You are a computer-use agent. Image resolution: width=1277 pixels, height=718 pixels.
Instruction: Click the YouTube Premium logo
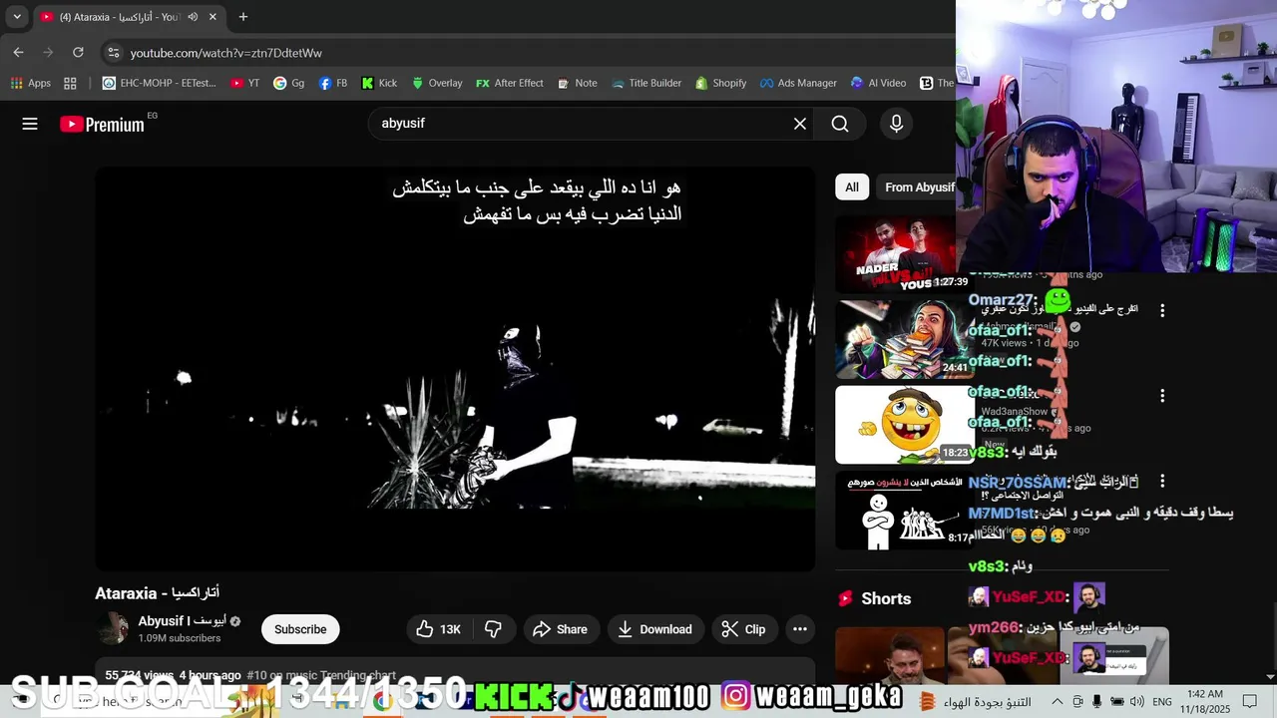tap(102, 124)
